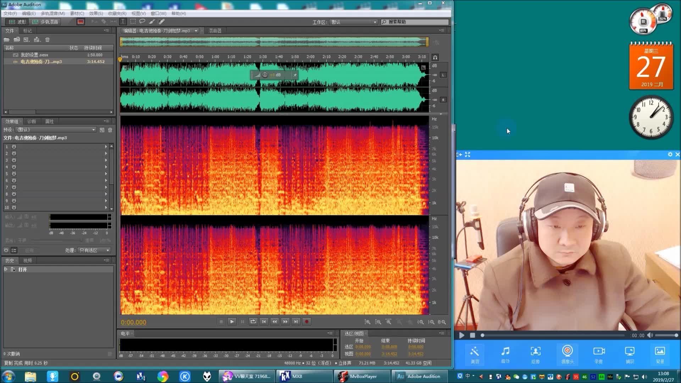The image size is (681, 383).
Task: Toggle power for effect slot 2
Action: pos(14,153)
